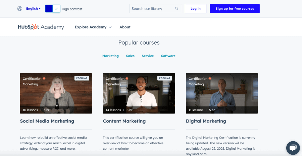Select the Service course tab
The width and height of the screenshot is (302, 156).
[148, 56]
